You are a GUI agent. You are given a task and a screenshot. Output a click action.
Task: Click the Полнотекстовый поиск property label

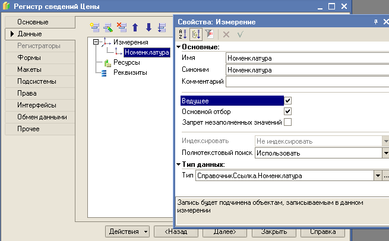point(217,153)
